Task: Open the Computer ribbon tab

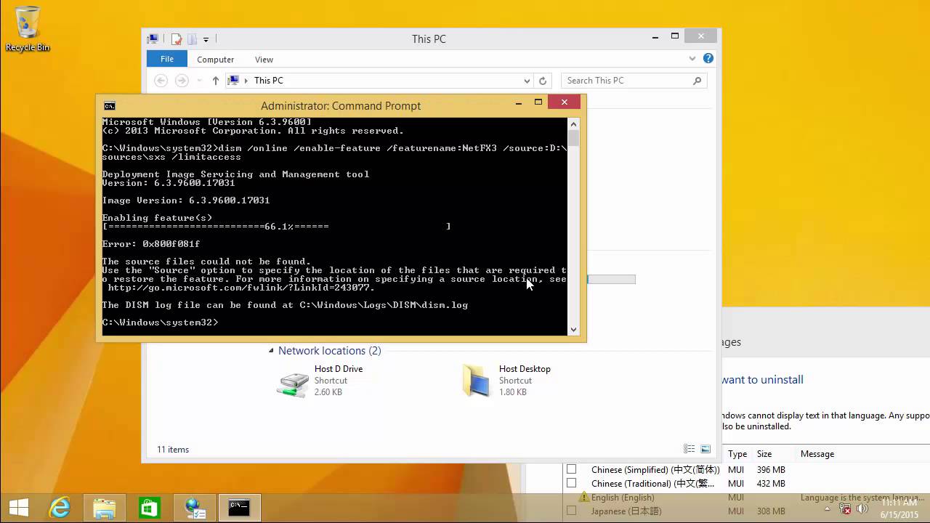Action: coord(216,60)
